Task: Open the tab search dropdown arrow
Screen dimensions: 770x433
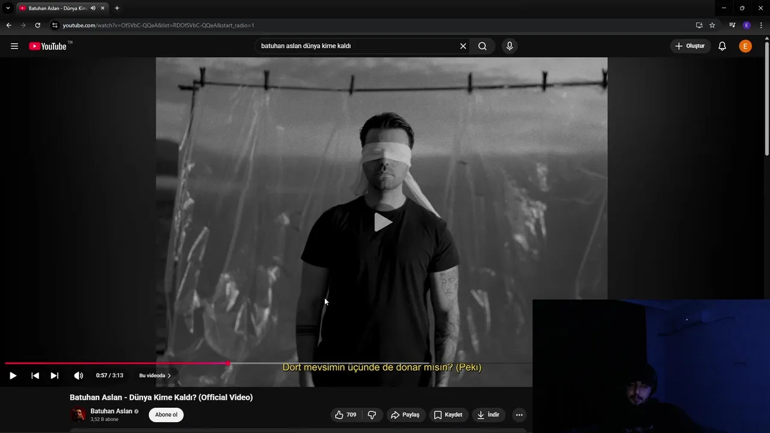Action: 8,8
